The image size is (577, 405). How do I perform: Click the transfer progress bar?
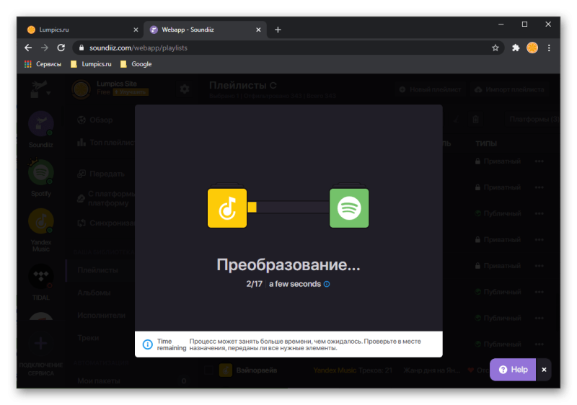tap(288, 207)
